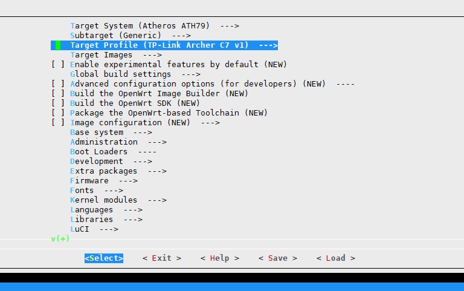Click the Save button
This screenshot has height=291, width=464.
click(277, 258)
